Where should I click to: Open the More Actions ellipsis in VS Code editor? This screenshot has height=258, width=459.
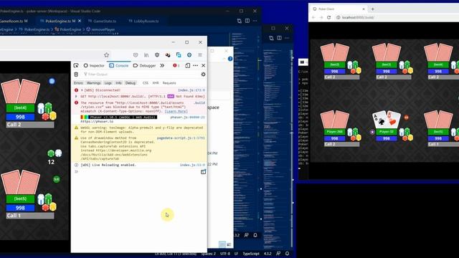coord(255,21)
